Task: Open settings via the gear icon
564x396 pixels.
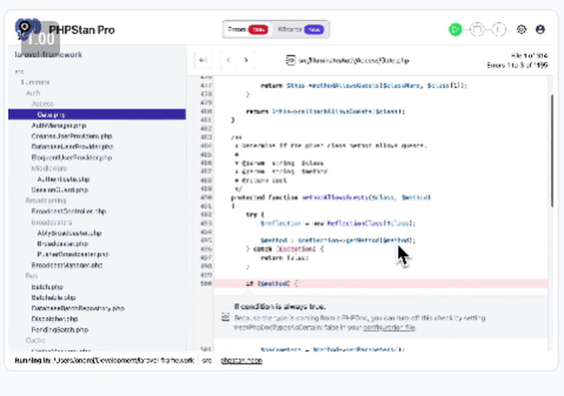Action: pos(521,29)
